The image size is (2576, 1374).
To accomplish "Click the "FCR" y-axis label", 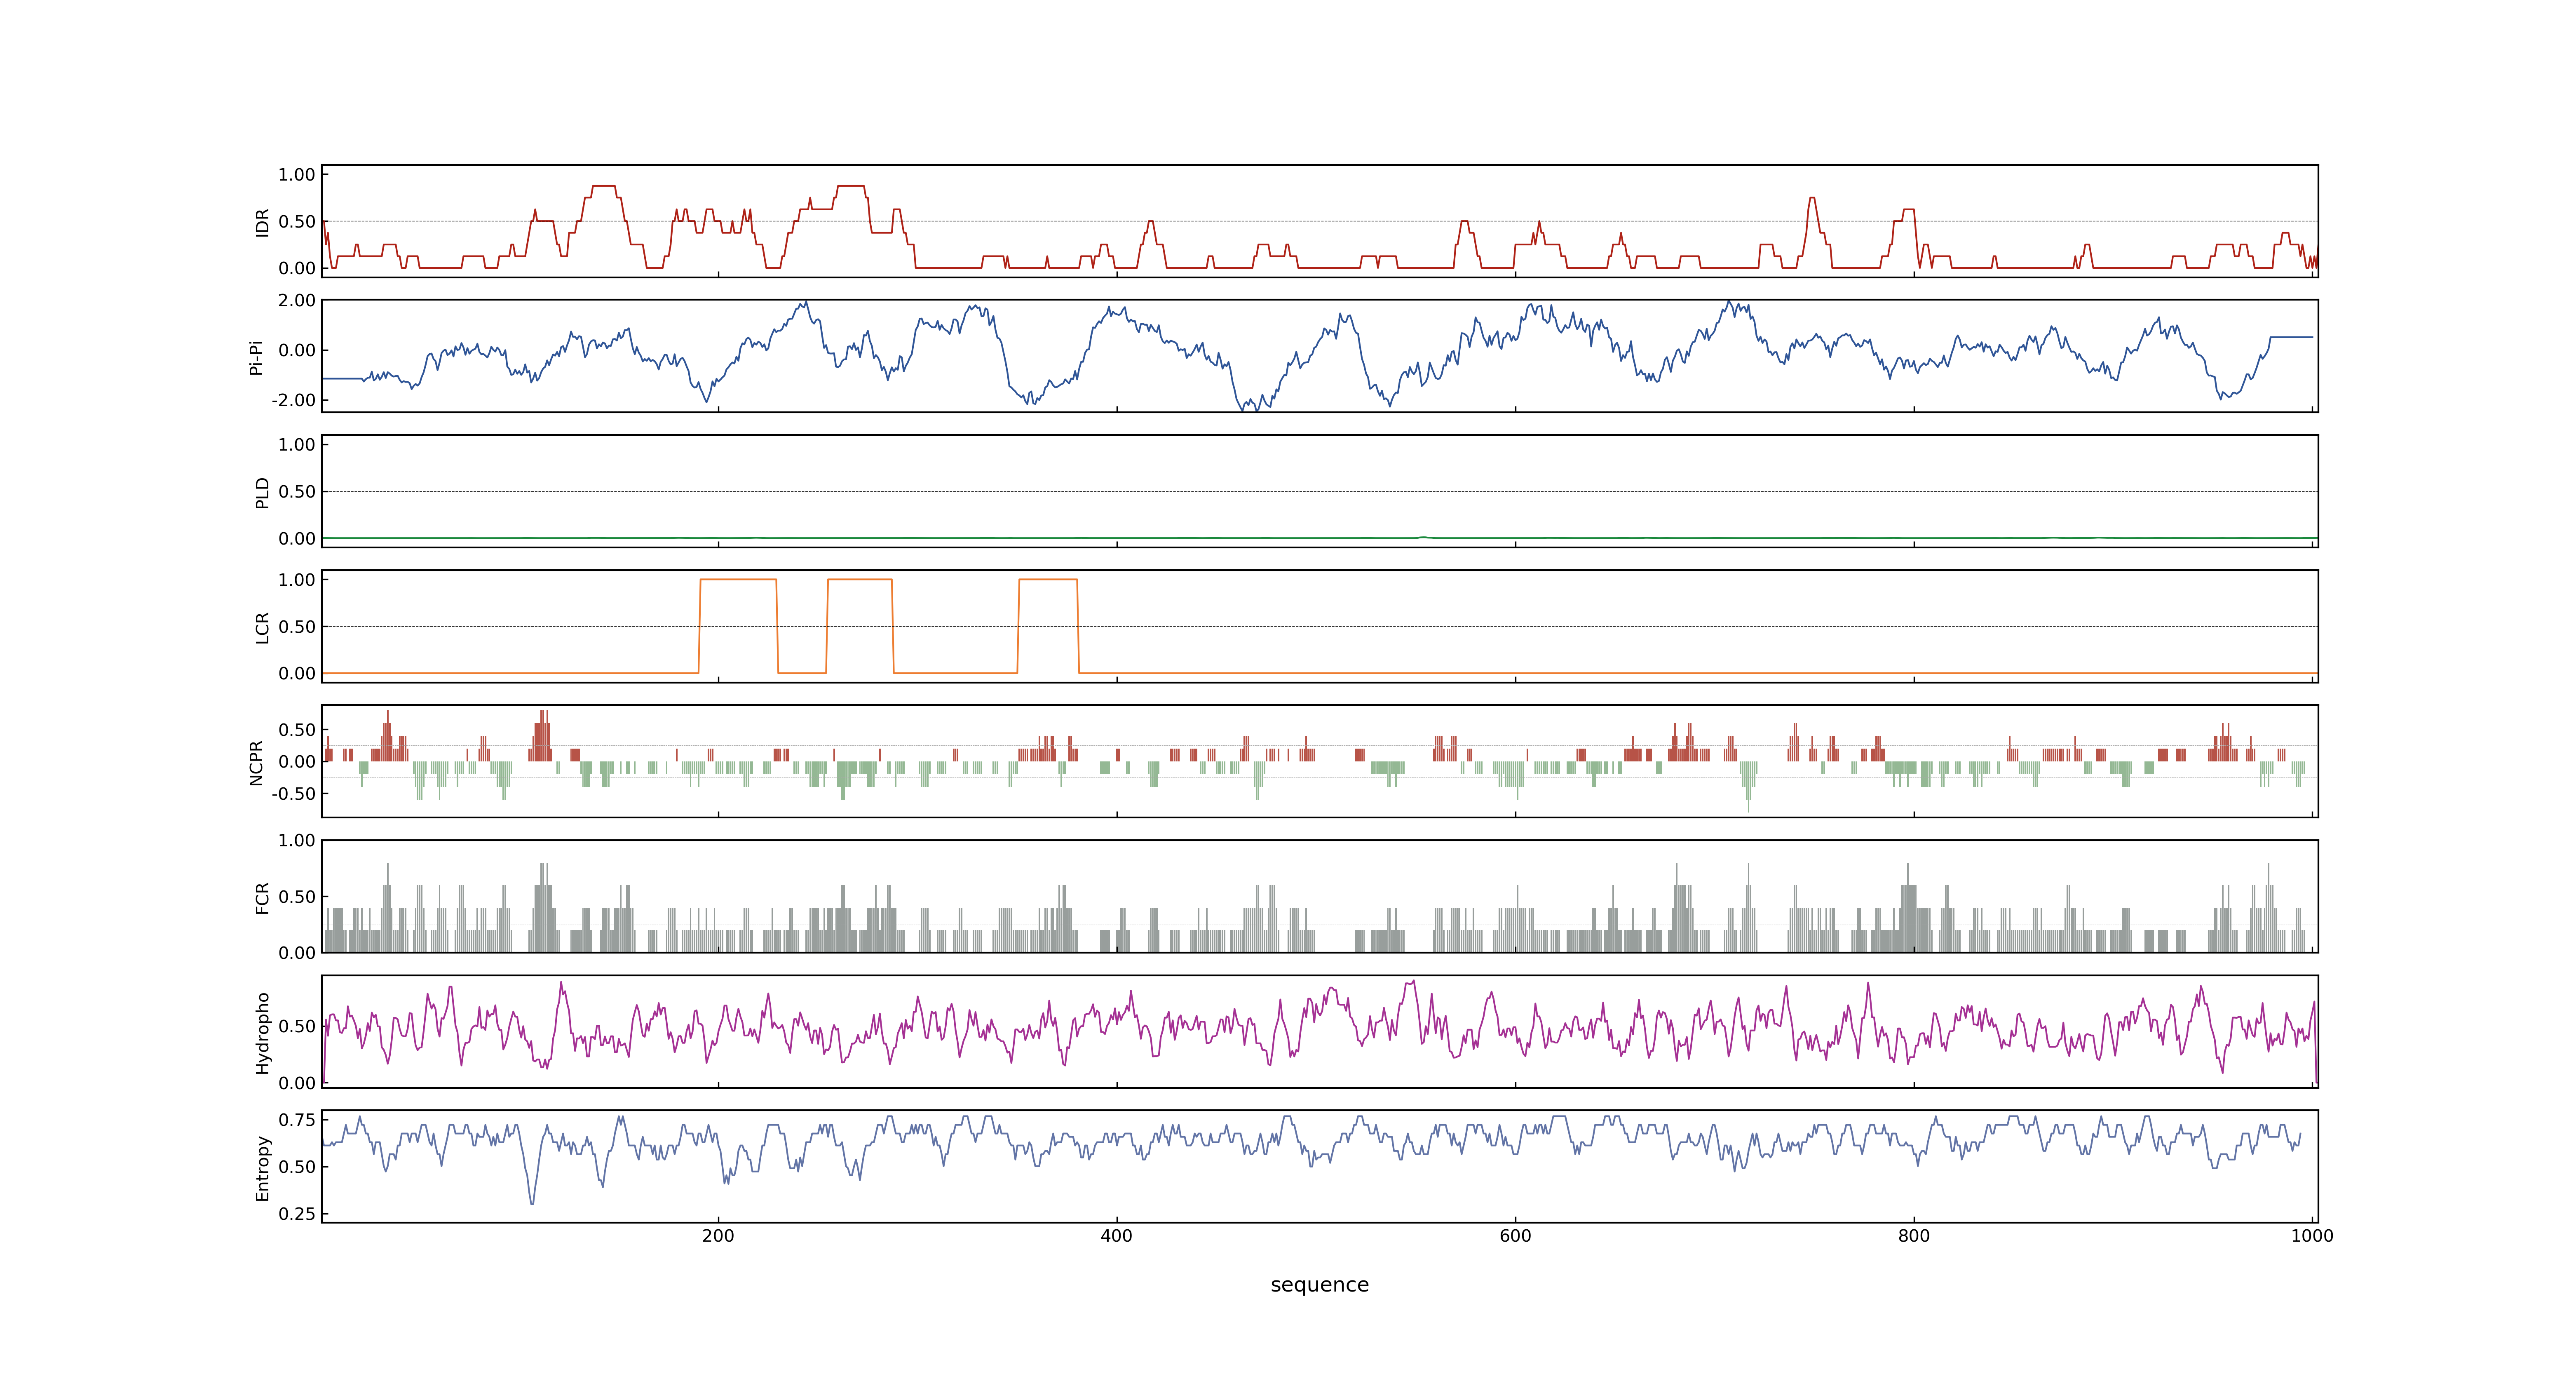I will click(x=263, y=897).
